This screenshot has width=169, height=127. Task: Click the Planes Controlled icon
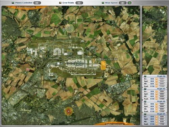[x=13, y=3]
